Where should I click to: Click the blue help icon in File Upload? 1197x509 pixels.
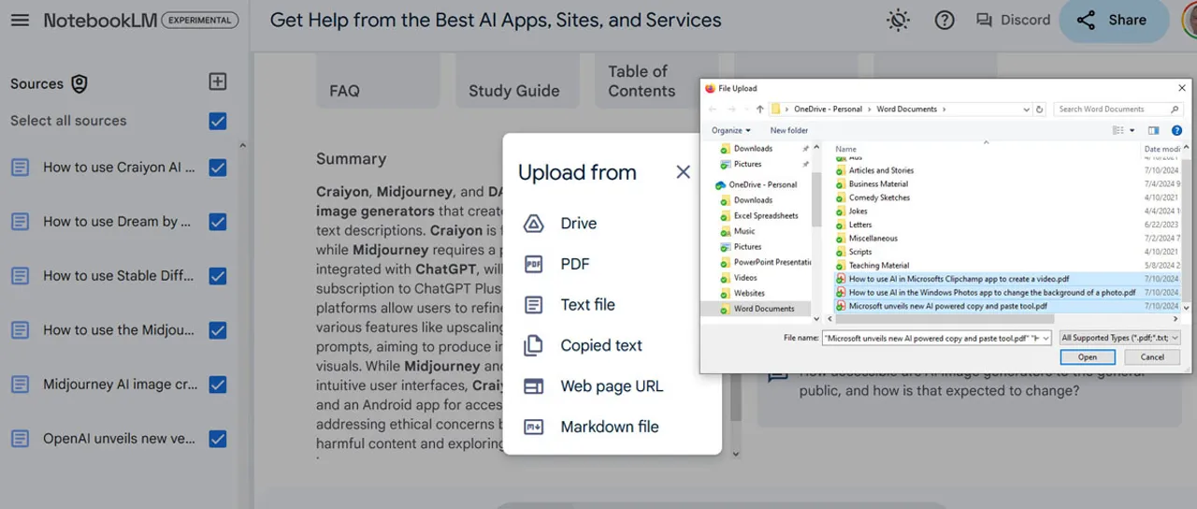coord(1177,131)
